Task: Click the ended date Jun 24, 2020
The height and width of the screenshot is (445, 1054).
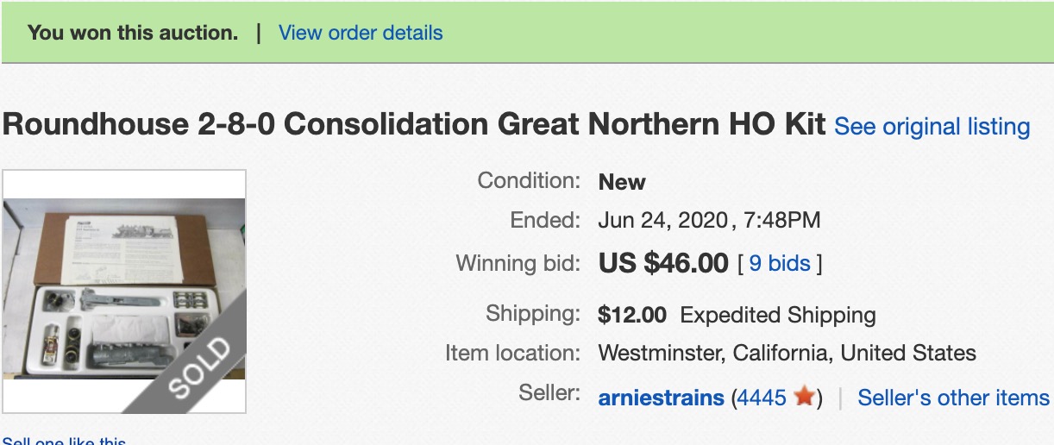Action: pos(662,221)
